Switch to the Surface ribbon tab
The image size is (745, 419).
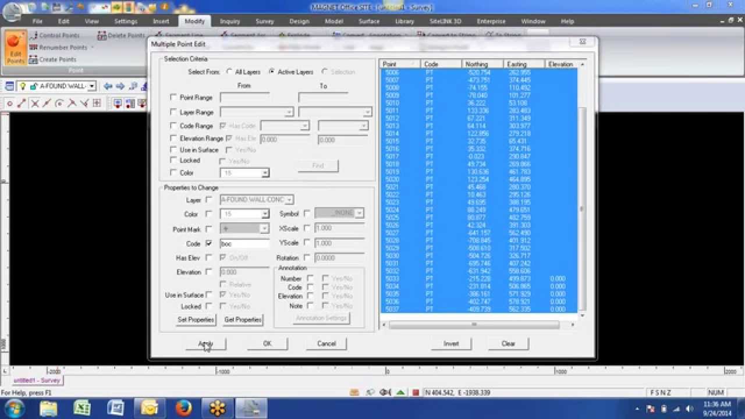coord(369,21)
